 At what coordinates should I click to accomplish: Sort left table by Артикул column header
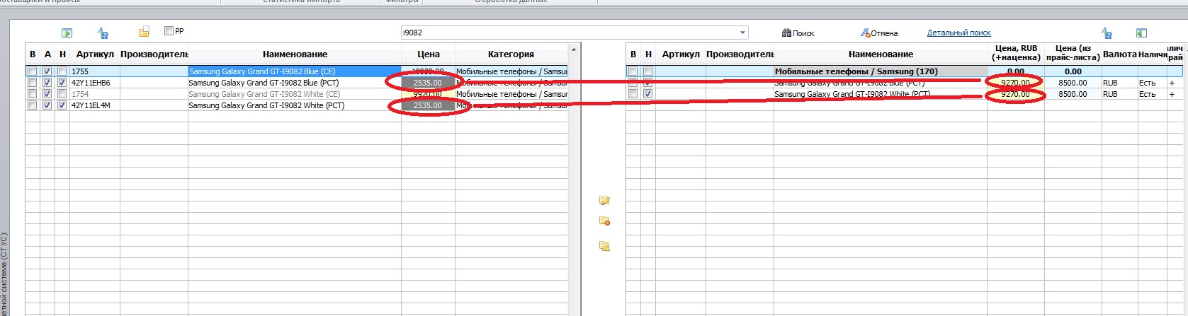(x=95, y=54)
